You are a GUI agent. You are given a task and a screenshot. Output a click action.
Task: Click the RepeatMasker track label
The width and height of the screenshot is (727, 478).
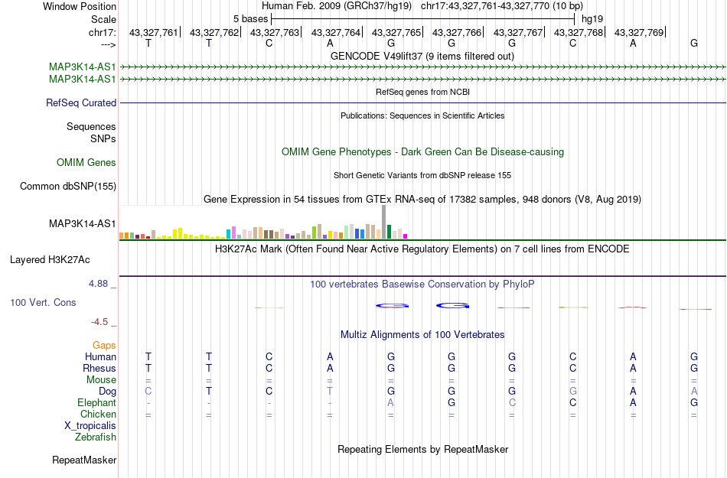[x=84, y=460]
